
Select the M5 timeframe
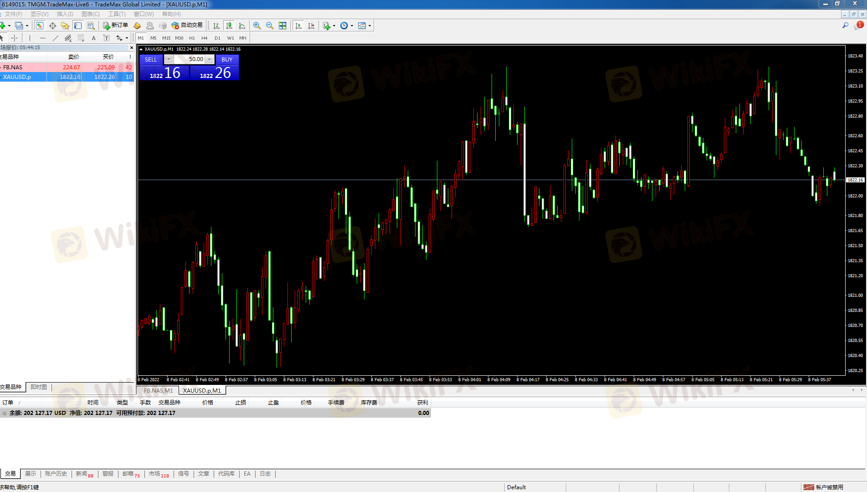coord(154,38)
